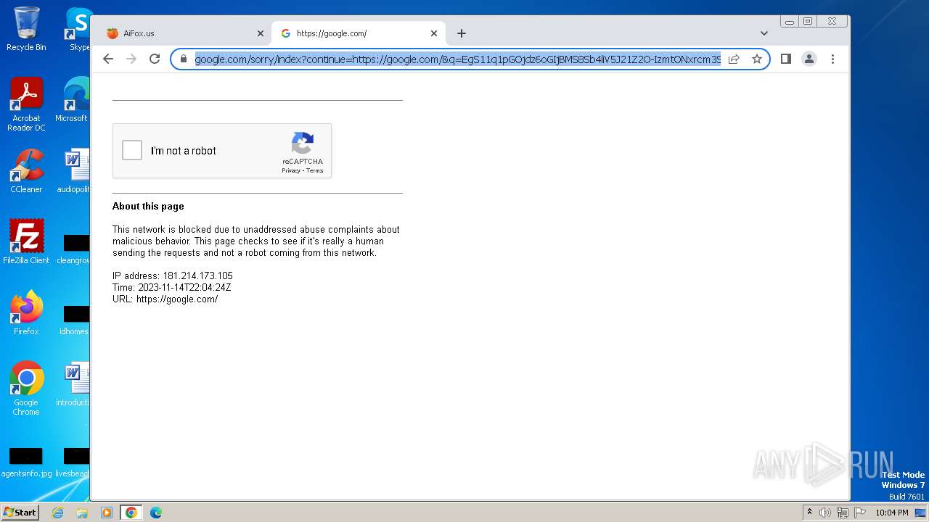Image resolution: width=929 pixels, height=522 pixels.
Task: Bookmark this tab with the star icon
Action: (x=756, y=59)
